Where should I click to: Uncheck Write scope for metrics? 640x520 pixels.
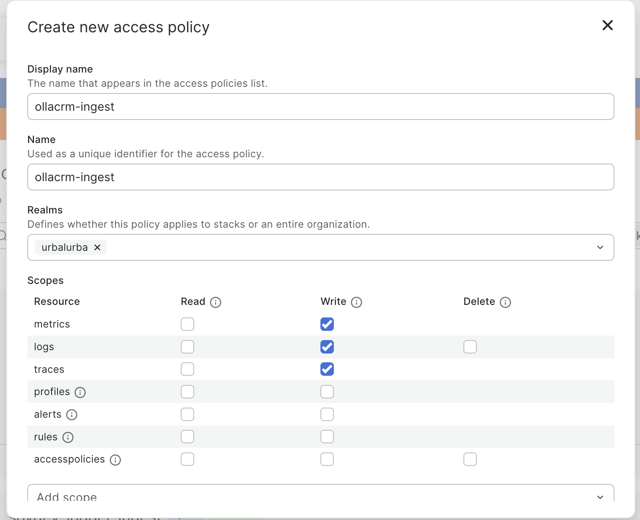tap(327, 324)
